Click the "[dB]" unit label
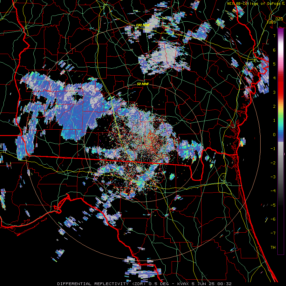This screenshot has width=286, height=286. pyautogui.click(x=271, y=22)
